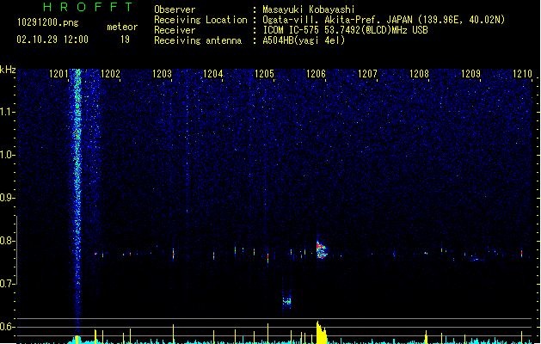Viewport: 541px width, 344px height.
Task: Select the file name 10291200.png
Action: pyautogui.click(x=48, y=22)
